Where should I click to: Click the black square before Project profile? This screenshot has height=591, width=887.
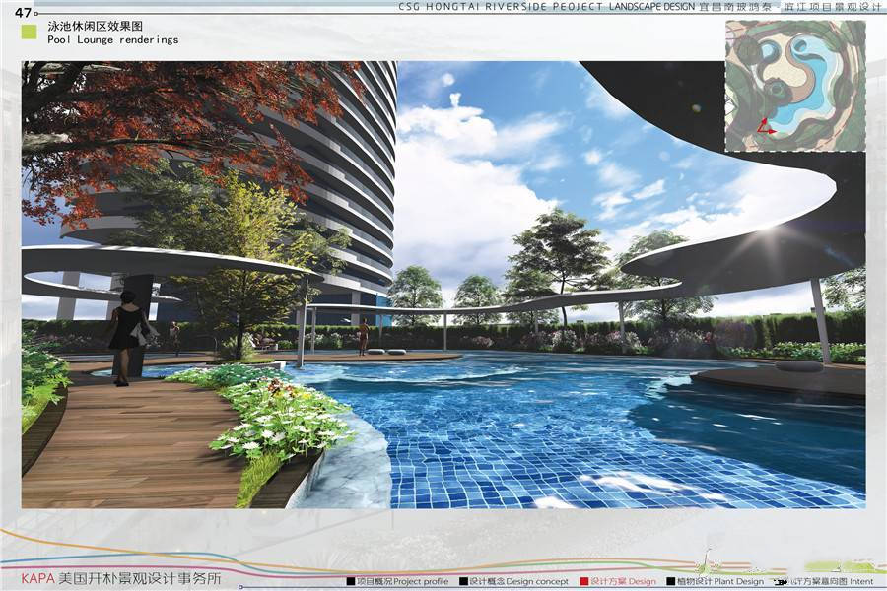click(x=351, y=581)
